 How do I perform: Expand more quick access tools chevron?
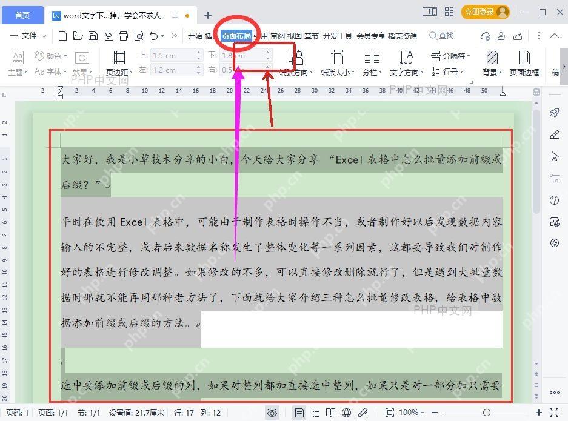coord(175,36)
